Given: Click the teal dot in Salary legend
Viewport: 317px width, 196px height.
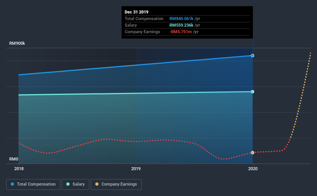Looking at the screenshot, I should [x=68, y=184].
